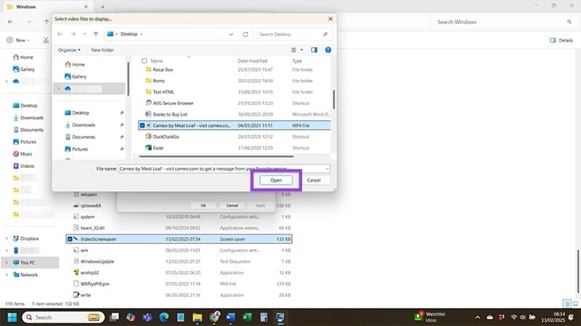This screenshot has width=581, height=326.
Task: Click the file list horizontal scrollbar
Action: [218, 157]
